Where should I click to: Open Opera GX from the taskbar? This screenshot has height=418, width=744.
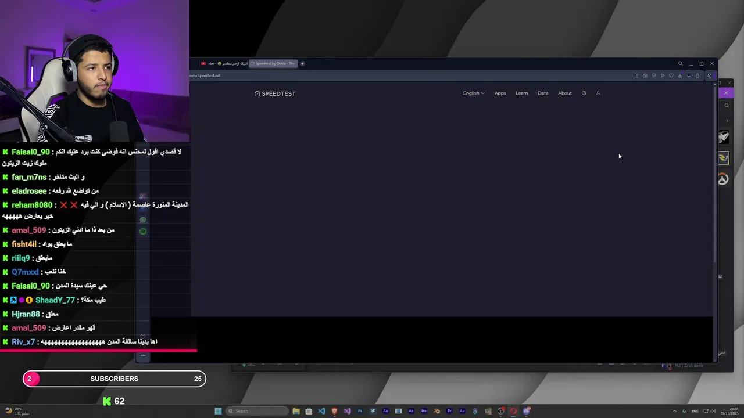tap(513, 411)
